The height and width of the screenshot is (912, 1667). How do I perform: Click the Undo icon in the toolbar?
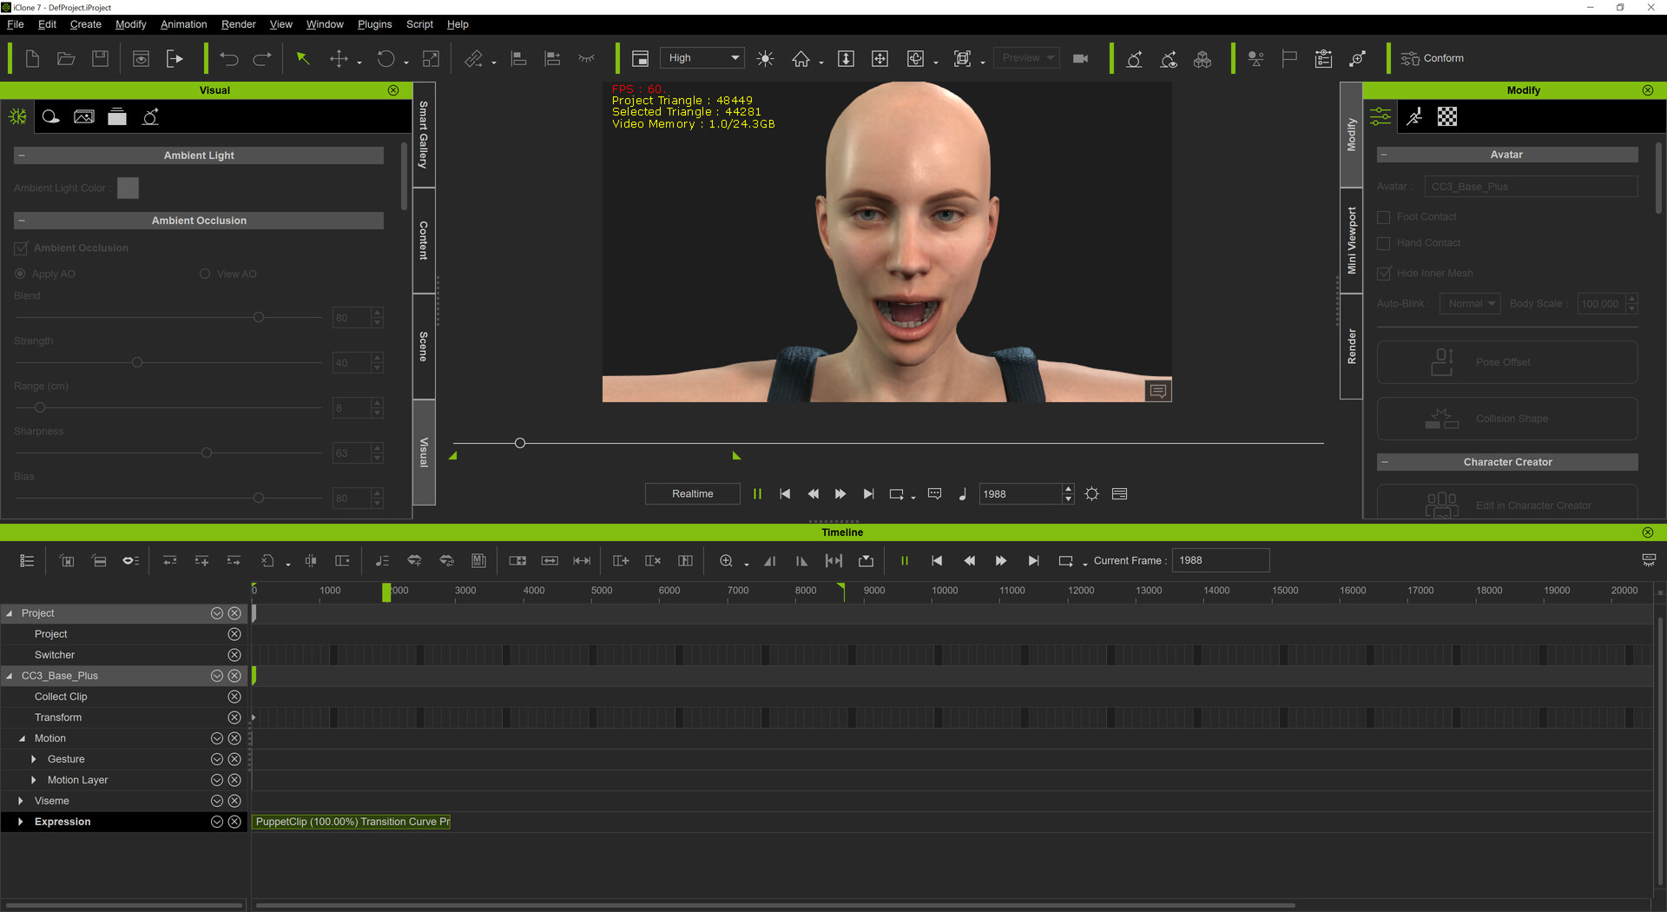tap(228, 58)
